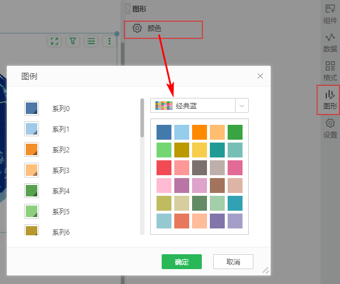
Task: Click the 系列6 label
Action: pyautogui.click(x=61, y=232)
